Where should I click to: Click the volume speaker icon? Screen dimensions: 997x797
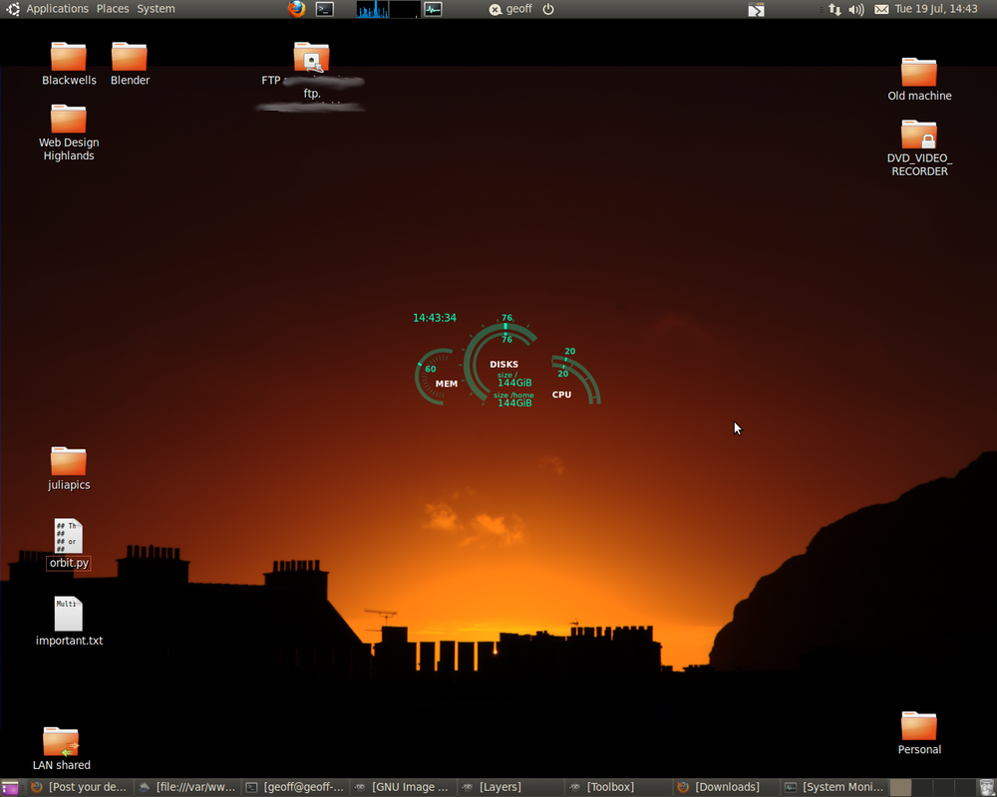click(x=856, y=10)
